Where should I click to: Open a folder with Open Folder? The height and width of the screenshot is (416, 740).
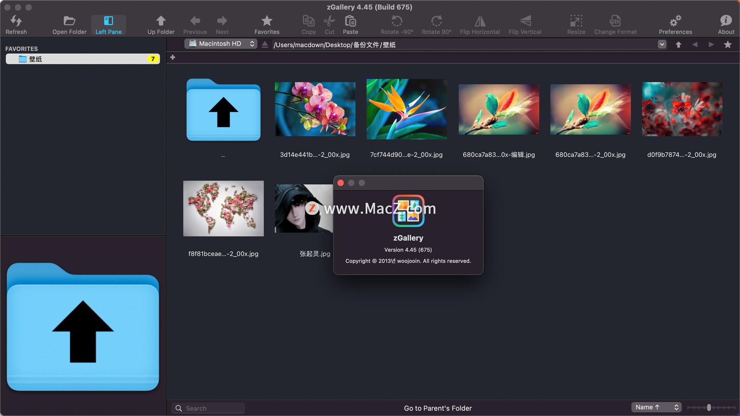click(x=69, y=25)
